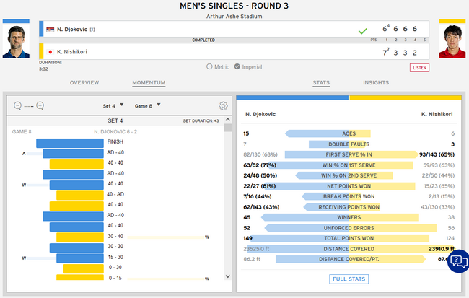The width and height of the screenshot is (469, 298).
Task: Open the Set 4 dropdown
Action: click(x=113, y=105)
